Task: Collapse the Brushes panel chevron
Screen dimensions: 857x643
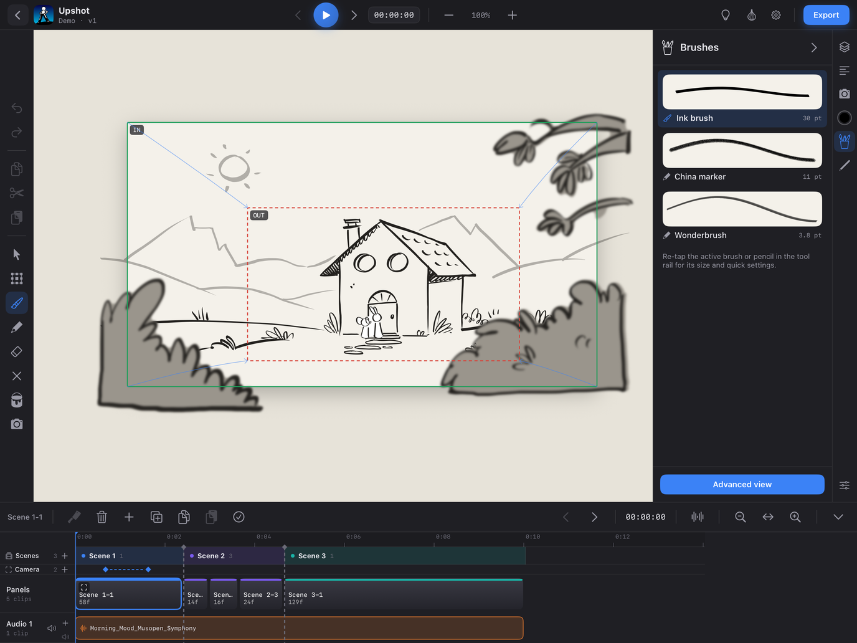Action: point(814,47)
